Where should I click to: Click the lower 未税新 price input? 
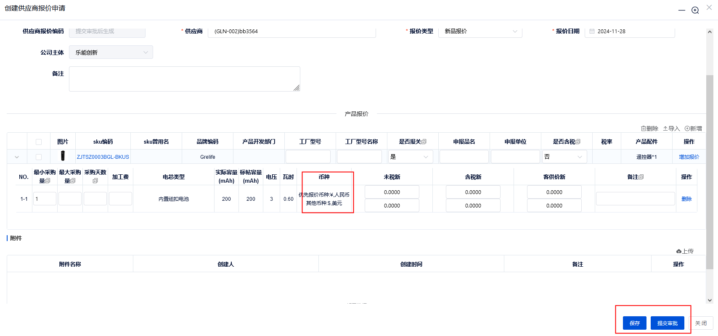point(392,205)
